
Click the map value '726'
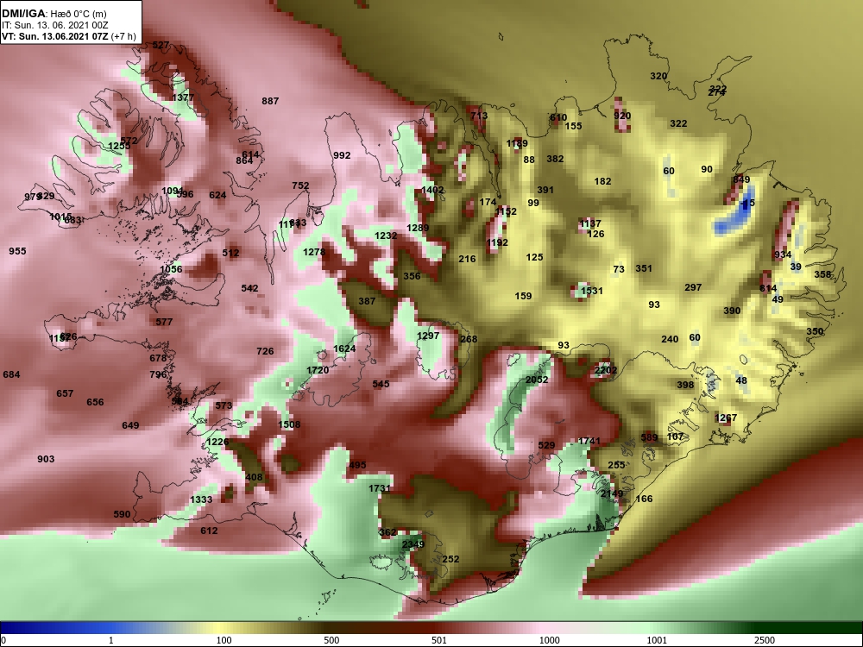click(x=265, y=351)
